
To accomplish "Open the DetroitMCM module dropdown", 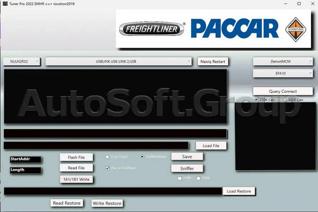I will click(278, 61).
